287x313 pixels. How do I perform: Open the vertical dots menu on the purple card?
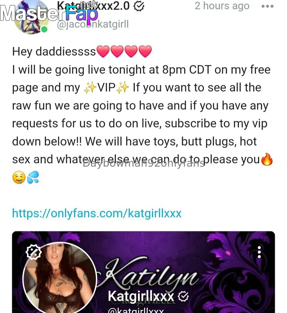click(x=259, y=252)
